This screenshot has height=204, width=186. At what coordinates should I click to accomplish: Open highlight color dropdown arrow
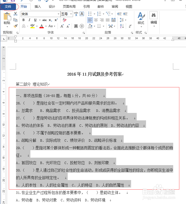pyautogui.click(x=37, y=26)
